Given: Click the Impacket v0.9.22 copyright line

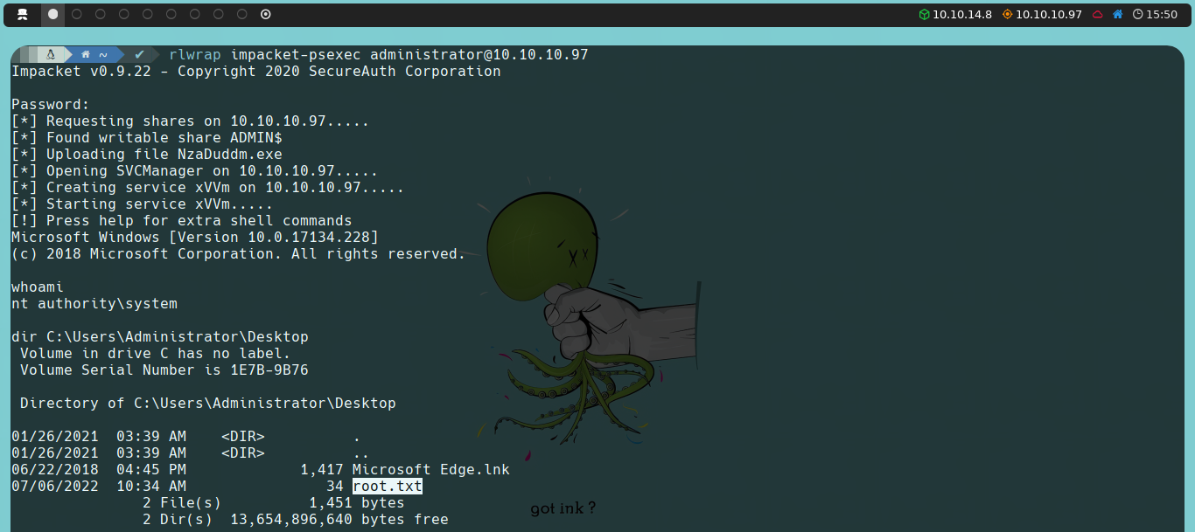Looking at the screenshot, I should tap(256, 71).
